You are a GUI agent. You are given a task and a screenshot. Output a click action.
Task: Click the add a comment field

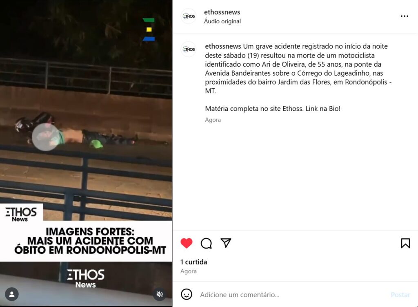pyautogui.click(x=293, y=295)
